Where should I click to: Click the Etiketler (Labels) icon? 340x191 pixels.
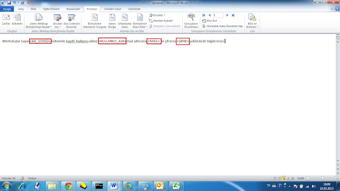(17, 20)
